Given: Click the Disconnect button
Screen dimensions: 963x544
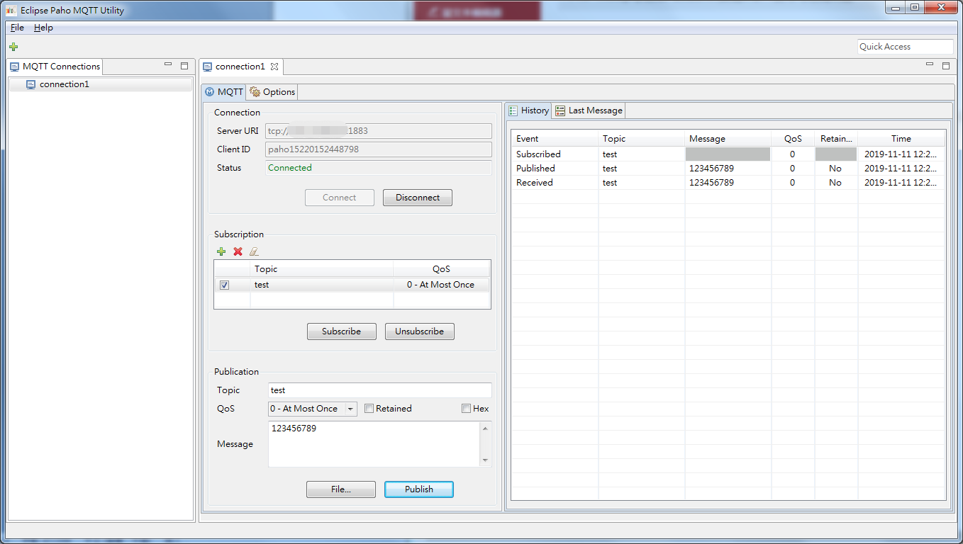Looking at the screenshot, I should (x=417, y=197).
